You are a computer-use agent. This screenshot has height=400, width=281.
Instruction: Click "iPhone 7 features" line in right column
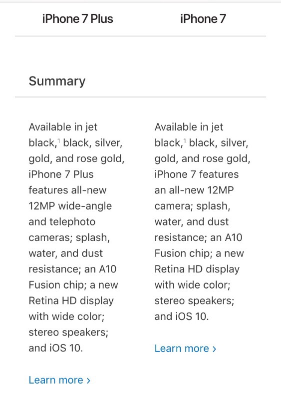(x=197, y=174)
